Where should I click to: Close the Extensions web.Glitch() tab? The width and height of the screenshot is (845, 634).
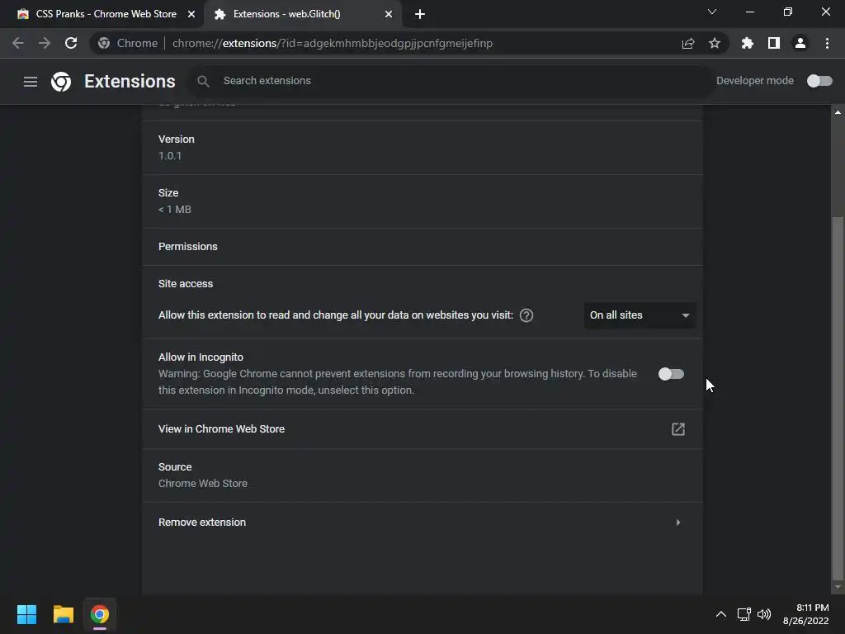click(389, 14)
